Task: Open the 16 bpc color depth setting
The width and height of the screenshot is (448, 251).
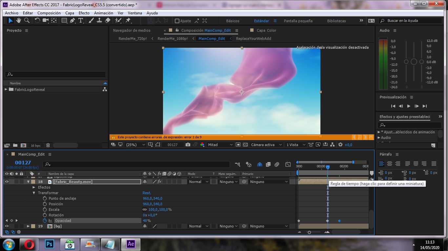Action: coord(35,145)
